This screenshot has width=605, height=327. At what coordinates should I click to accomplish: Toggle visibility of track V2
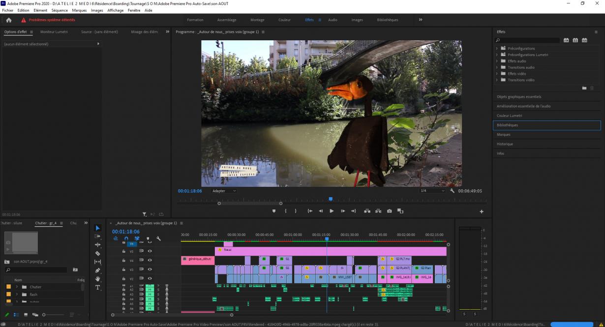tap(150, 279)
